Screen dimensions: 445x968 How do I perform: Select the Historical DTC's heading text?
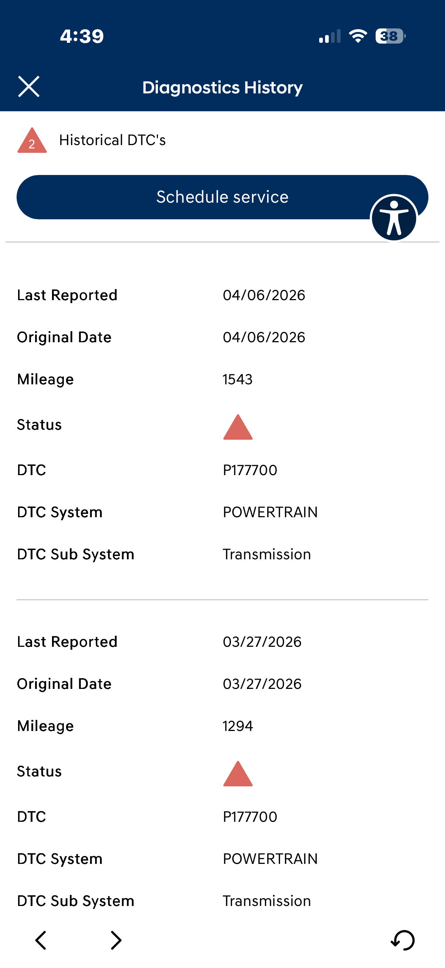[112, 140]
